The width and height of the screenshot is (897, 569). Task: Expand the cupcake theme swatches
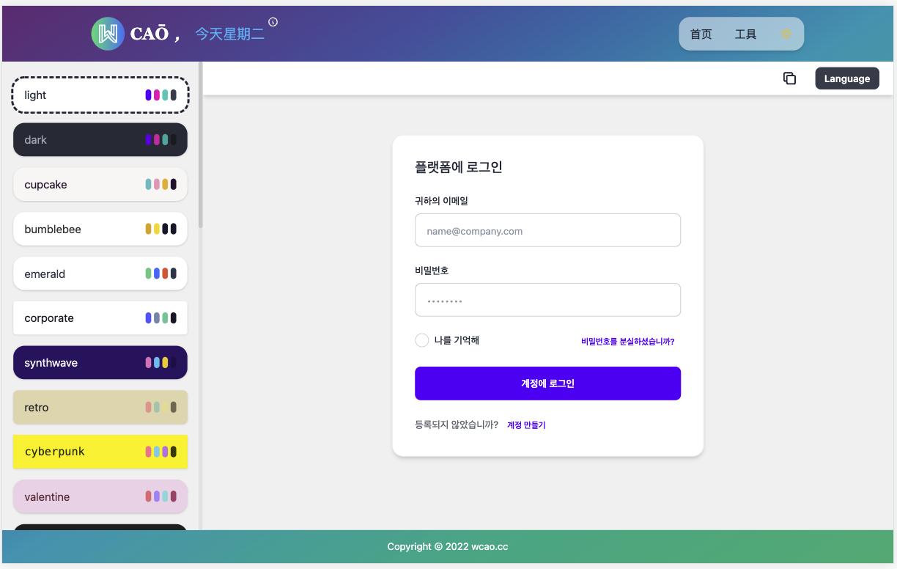coord(162,184)
